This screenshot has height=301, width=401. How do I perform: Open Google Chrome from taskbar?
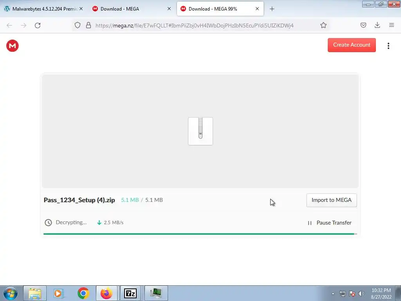click(83, 293)
